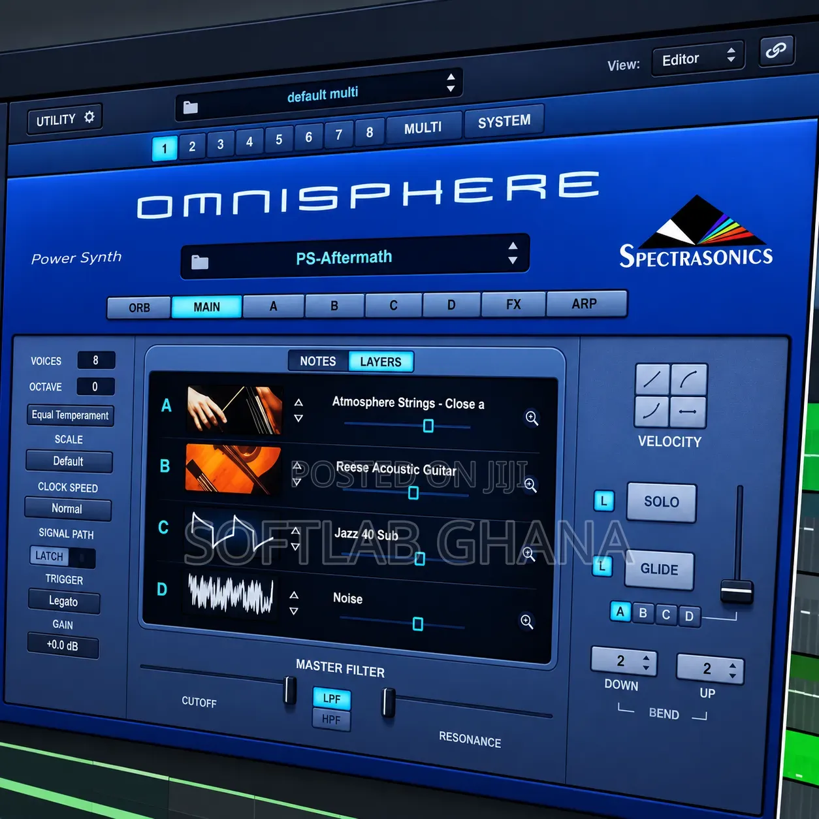This screenshot has width=819, height=819.
Task: Open the View Editor dropdown
Action: pyautogui.click(x=698, y=59)
